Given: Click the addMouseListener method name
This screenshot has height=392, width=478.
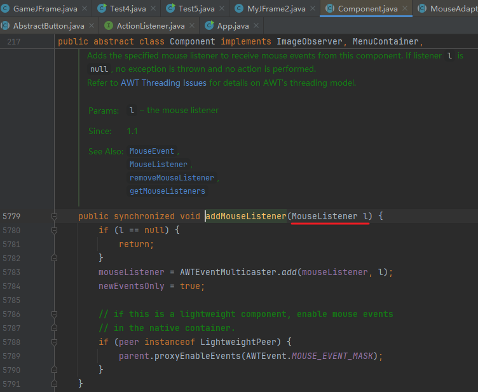Looking at the screenshot, I should (x=246, y=216).
